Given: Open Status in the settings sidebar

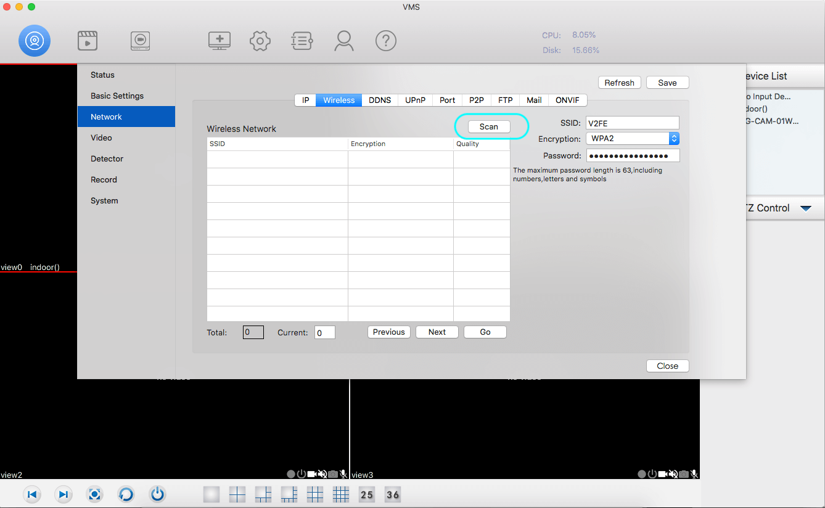Looking at the screenshot, I should point(126,75).
